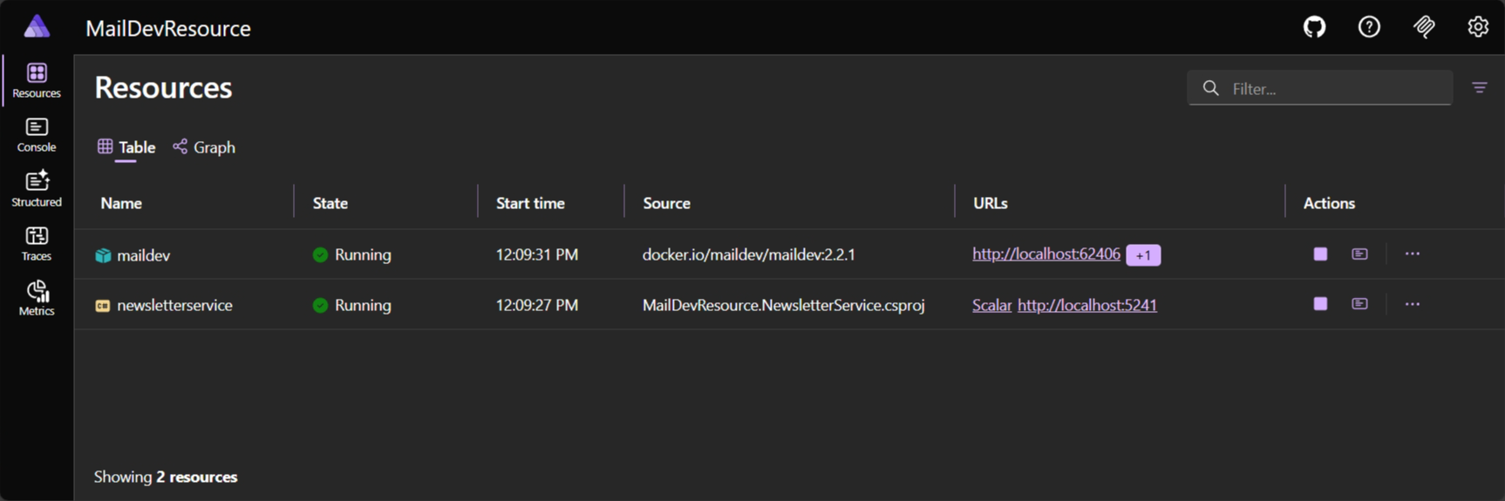Sort by the Start time column header
This screenshot has width=1505, height=501.
[x=530, y=203]
